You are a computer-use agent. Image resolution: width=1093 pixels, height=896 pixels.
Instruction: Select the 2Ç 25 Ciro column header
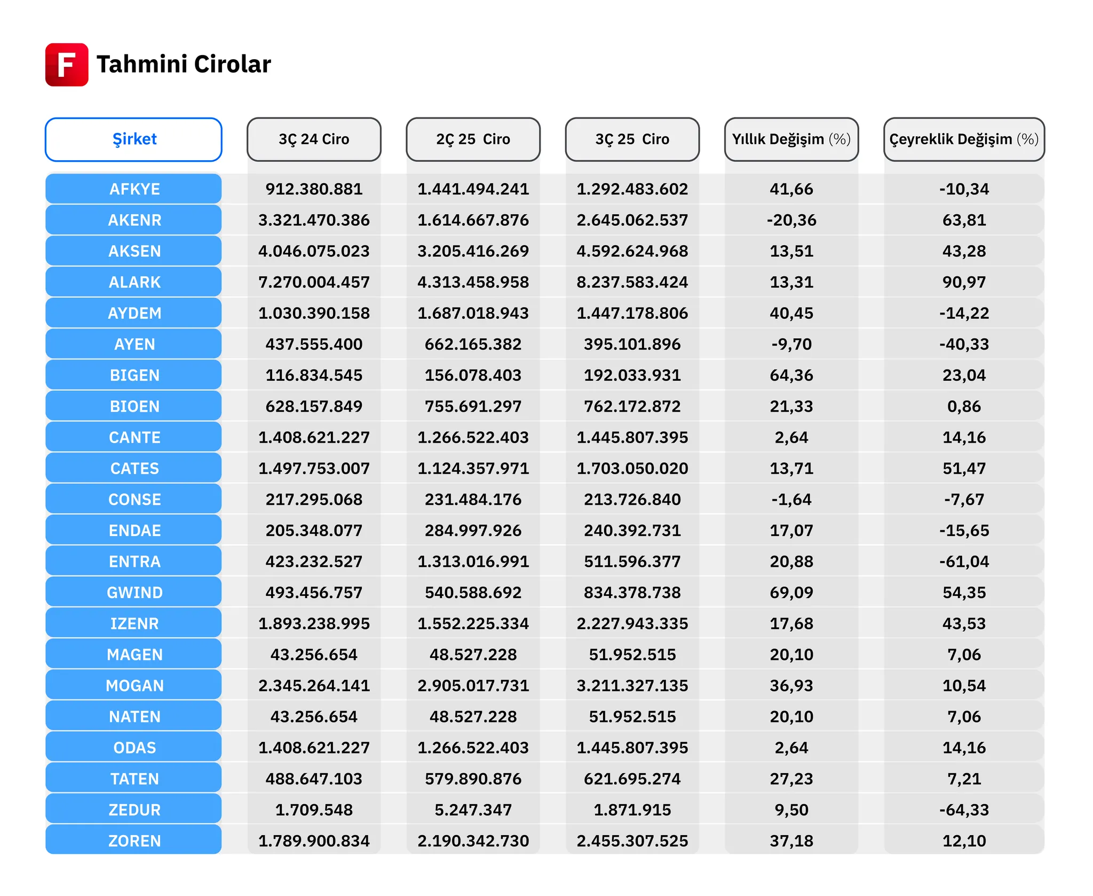click(x=473, y=139)
